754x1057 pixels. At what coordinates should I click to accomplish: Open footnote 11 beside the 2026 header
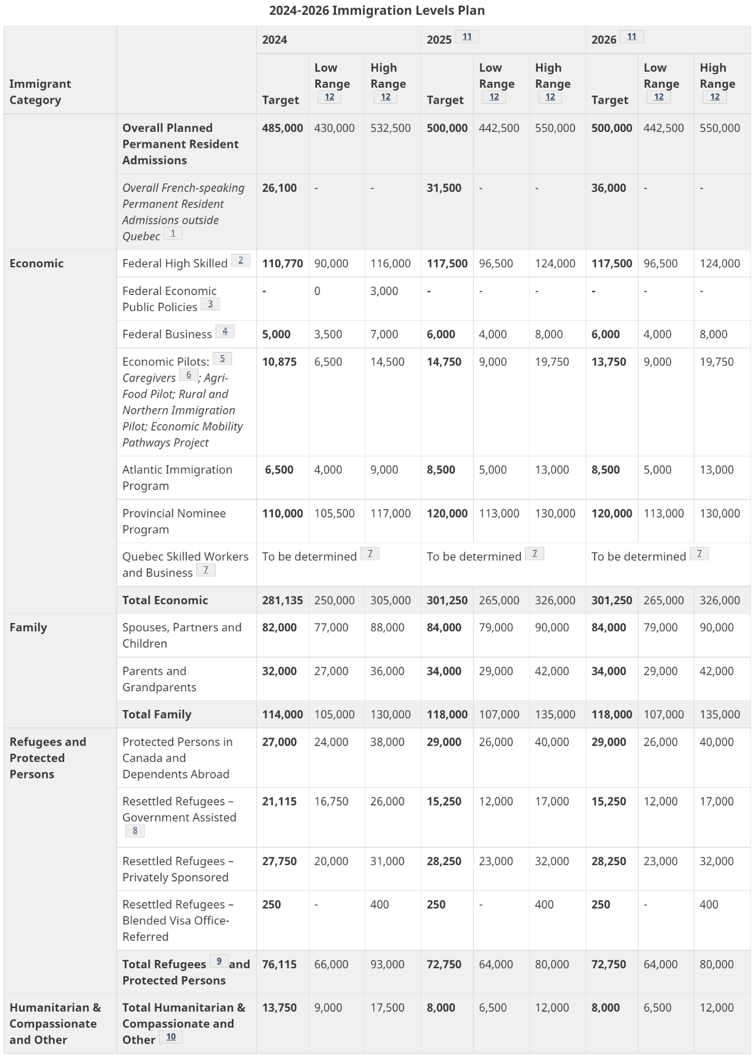(x=631, y=37)
